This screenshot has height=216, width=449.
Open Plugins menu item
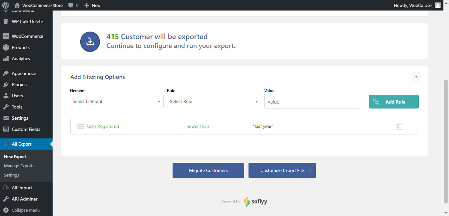coord(26,84)
